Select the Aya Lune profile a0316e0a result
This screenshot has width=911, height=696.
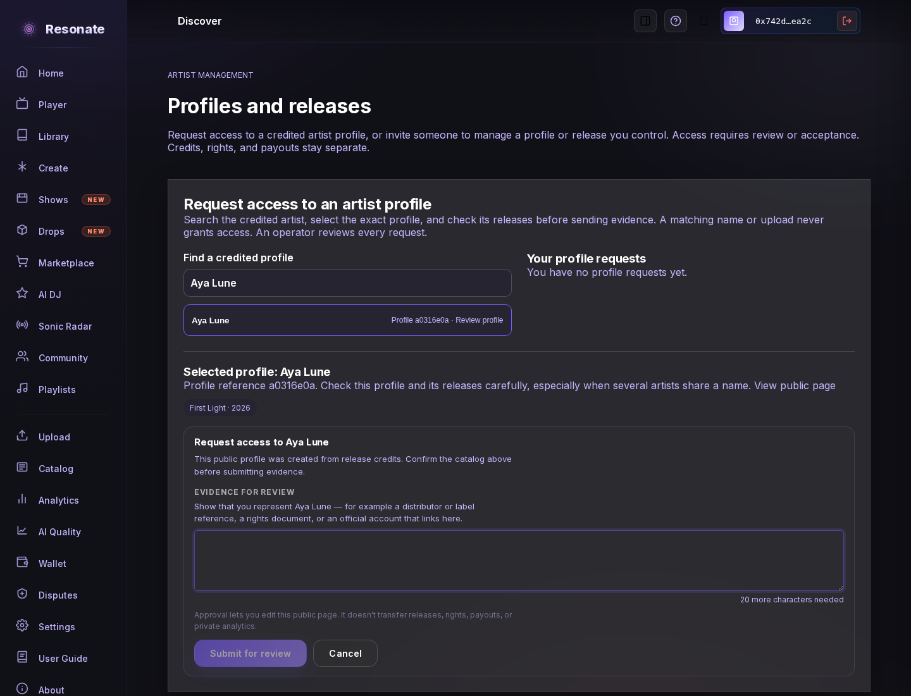(x=347, y=320)
